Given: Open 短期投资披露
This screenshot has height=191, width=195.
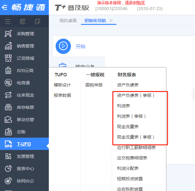Looking at the screenshot, I should (x=130, y=179).
